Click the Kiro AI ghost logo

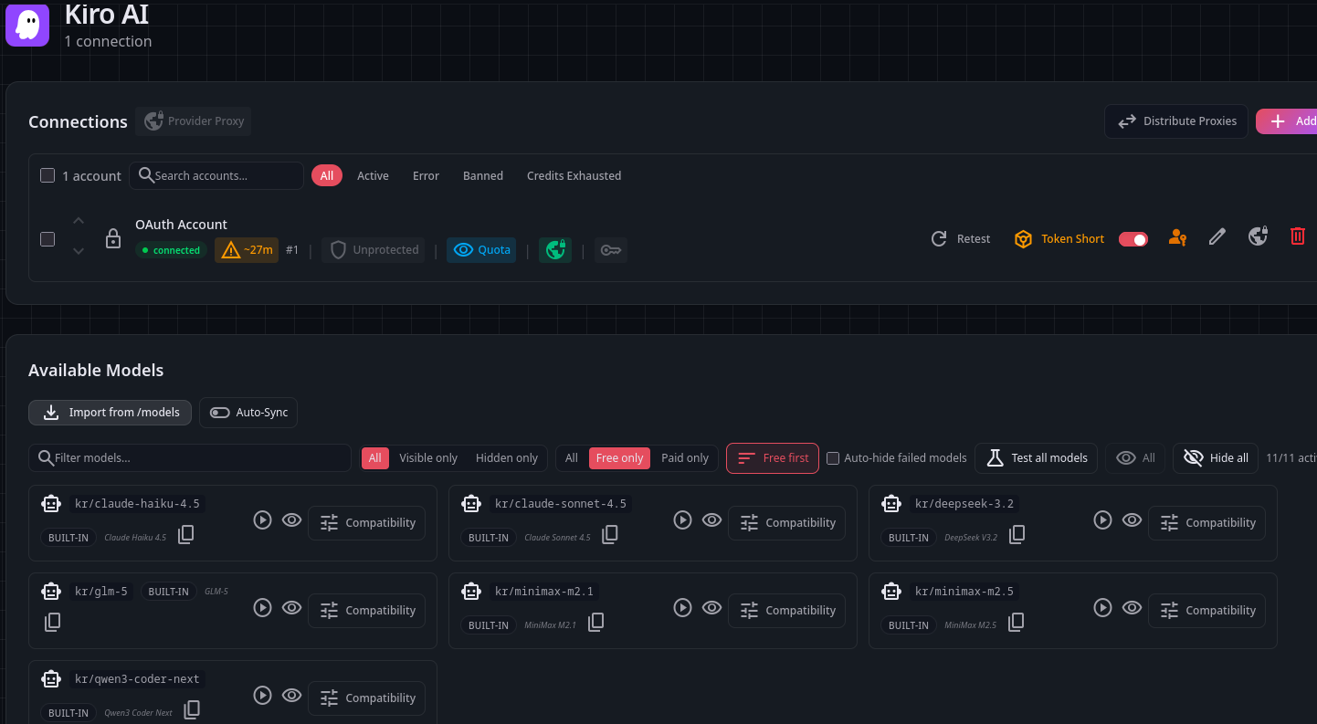click(27, 25)
